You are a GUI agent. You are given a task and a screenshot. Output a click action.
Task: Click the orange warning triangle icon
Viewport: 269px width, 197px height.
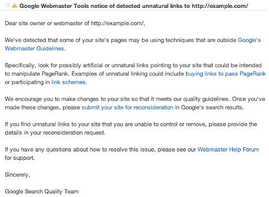[15, 6]
